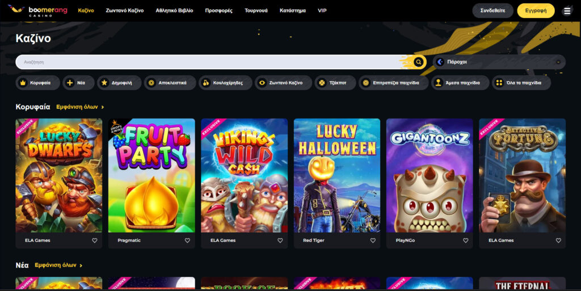Open the Gigantoonz game thumbnail
This screenshot has height=291, width=581.
click(x=430, y=175)
